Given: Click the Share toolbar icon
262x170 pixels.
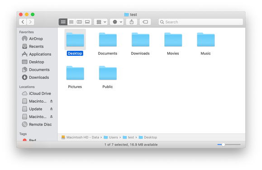Looking at the screenshot, I should click(x=132, y=22).
